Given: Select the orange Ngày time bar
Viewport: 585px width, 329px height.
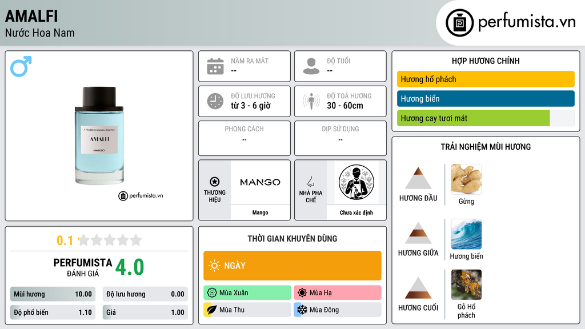Looking at the screenshot, I should [292, 266].
